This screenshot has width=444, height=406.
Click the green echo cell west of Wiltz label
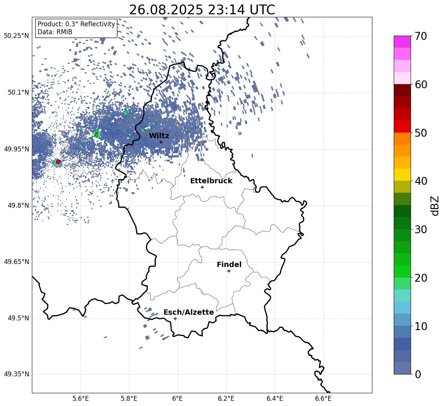point(144,130)
